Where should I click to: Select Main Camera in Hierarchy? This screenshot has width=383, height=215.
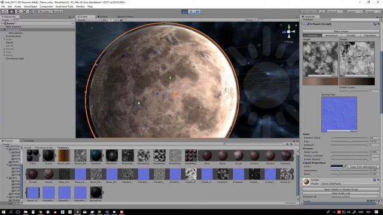pos(13,26)
